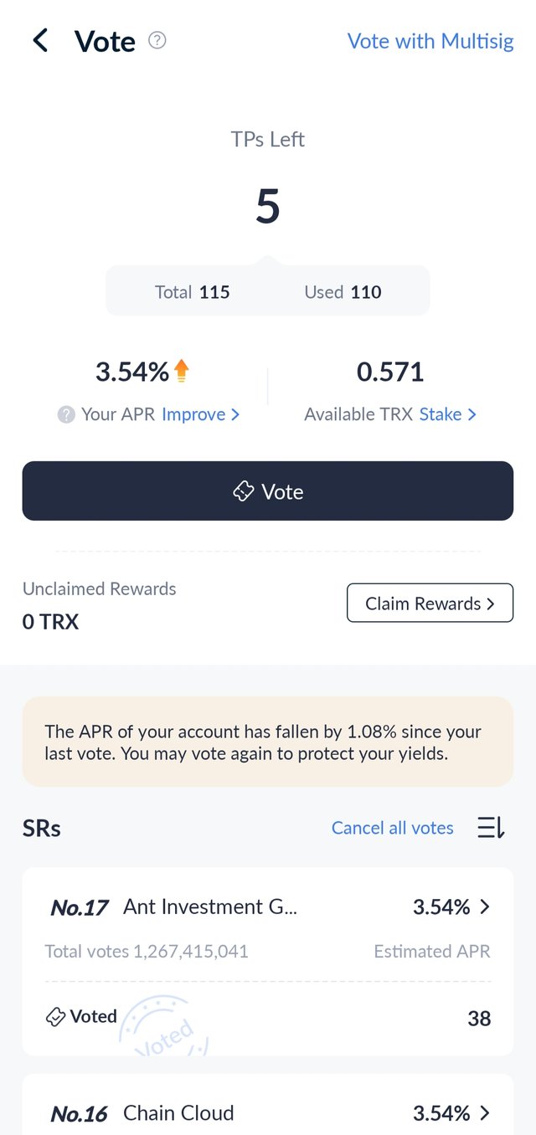The width and height of the screenshot is (536, 1135).
Task: Open the Stake link beside Available TRX
Action: point(448,414)
